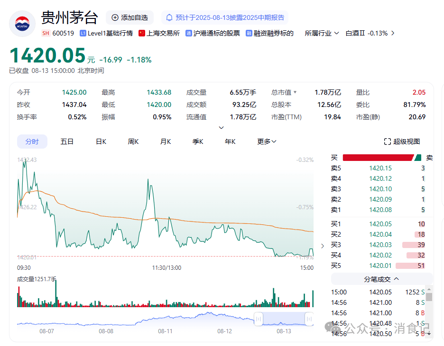Open 超级视图 fullscreen view
This screenshot has width=444, height=346.
tap(402, 142)
